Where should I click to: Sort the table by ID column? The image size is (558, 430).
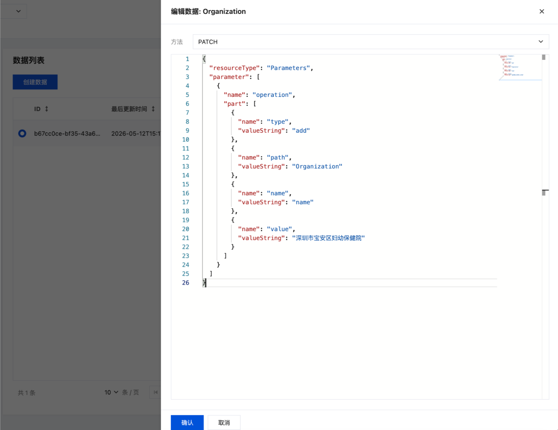47,109
